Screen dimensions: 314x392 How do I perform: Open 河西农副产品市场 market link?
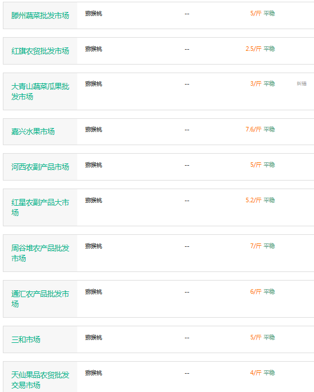[x=40, y=167]
